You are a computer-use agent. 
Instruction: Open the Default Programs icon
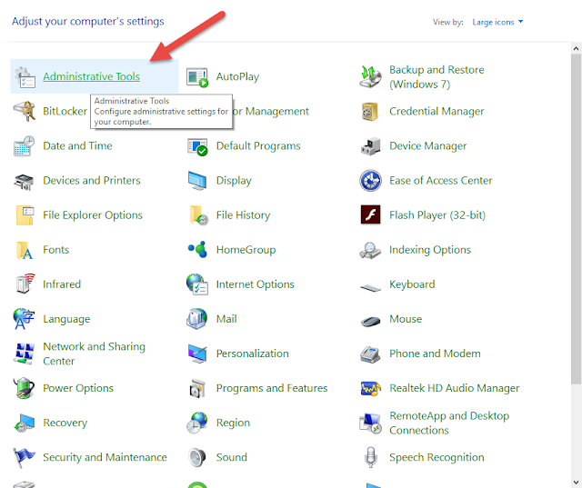(x=197, y=146)
